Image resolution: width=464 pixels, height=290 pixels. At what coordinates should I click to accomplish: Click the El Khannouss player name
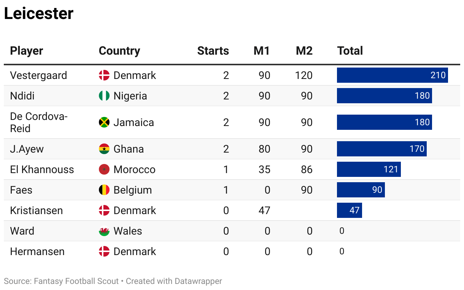tap(42, 169)
